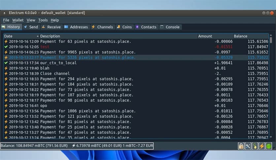Screen dimensions: 276x160
Task: Click the 117.84947 balance cell
Action: (258, 47)
